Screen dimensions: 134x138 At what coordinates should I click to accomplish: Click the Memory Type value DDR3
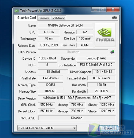[50, 85]
